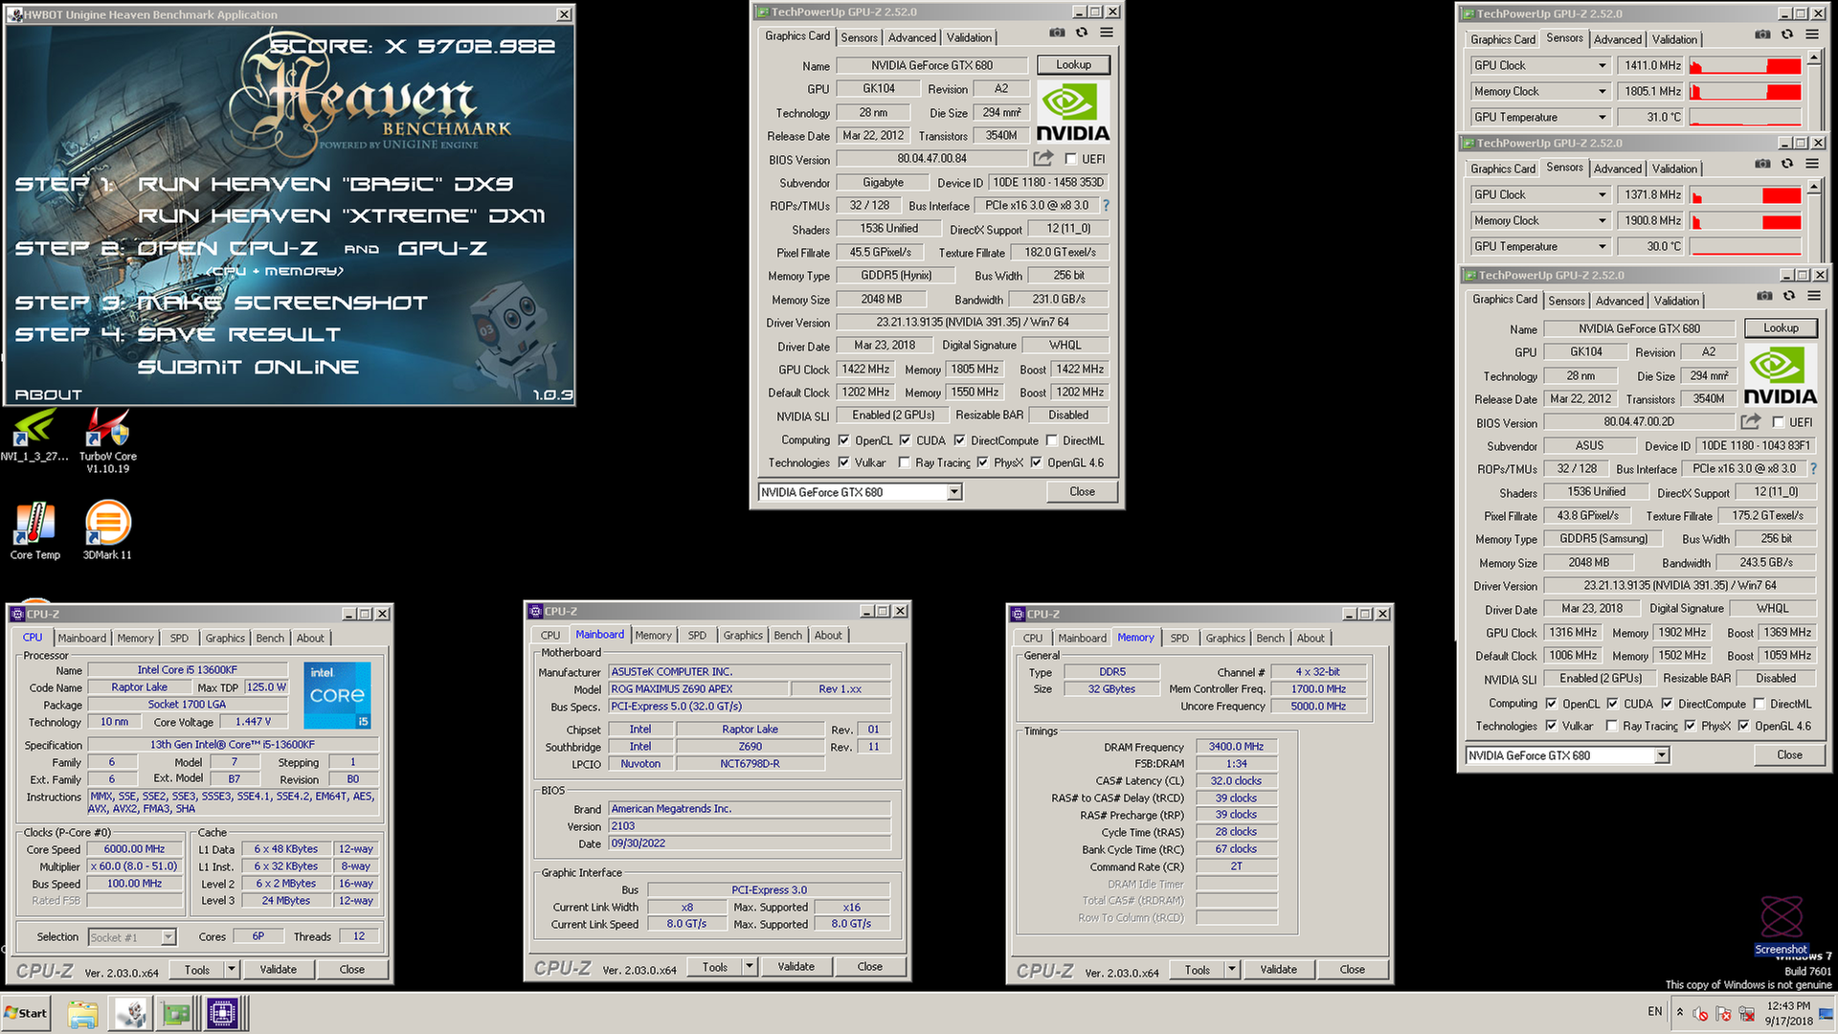
Task: Click the CPU-Z icon on the taskbar
Action: [222, 1013]
